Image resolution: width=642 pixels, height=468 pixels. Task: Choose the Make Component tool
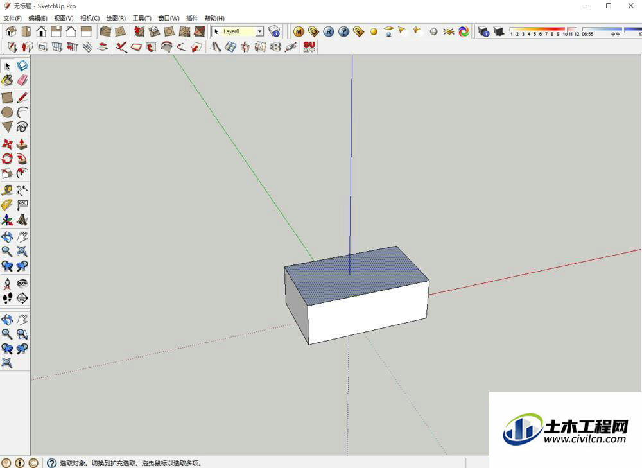22,66
